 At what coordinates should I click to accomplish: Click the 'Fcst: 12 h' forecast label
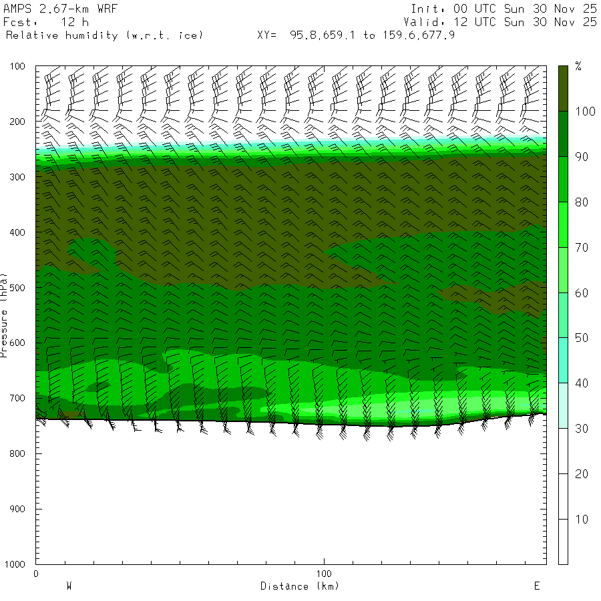[46, 22]
